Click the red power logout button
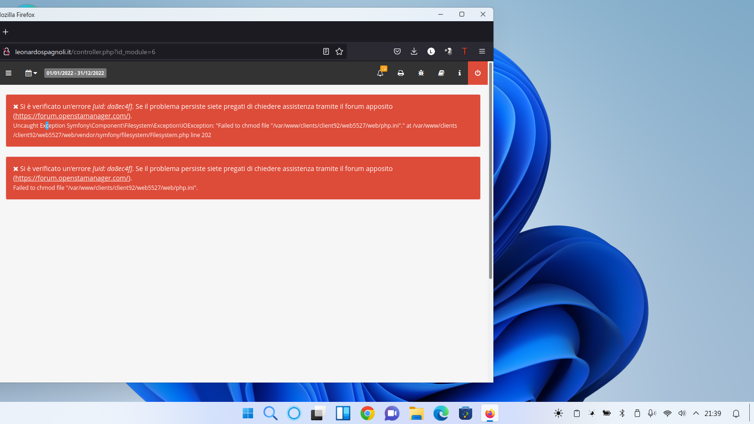This screenshot has height=424, width=754. 478,73
